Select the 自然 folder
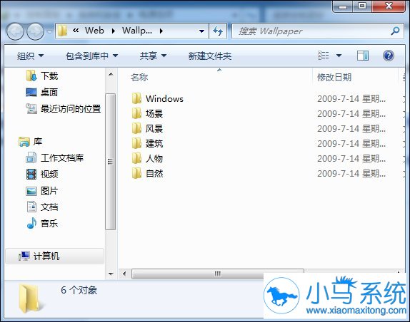The width and height of the screenshot is (410, 322). coord(154,173)
